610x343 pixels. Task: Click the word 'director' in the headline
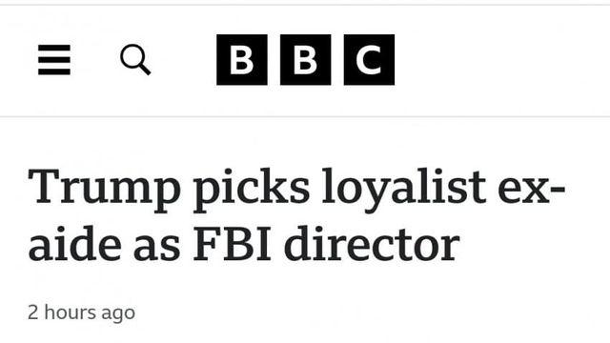(x=373, y=242)
